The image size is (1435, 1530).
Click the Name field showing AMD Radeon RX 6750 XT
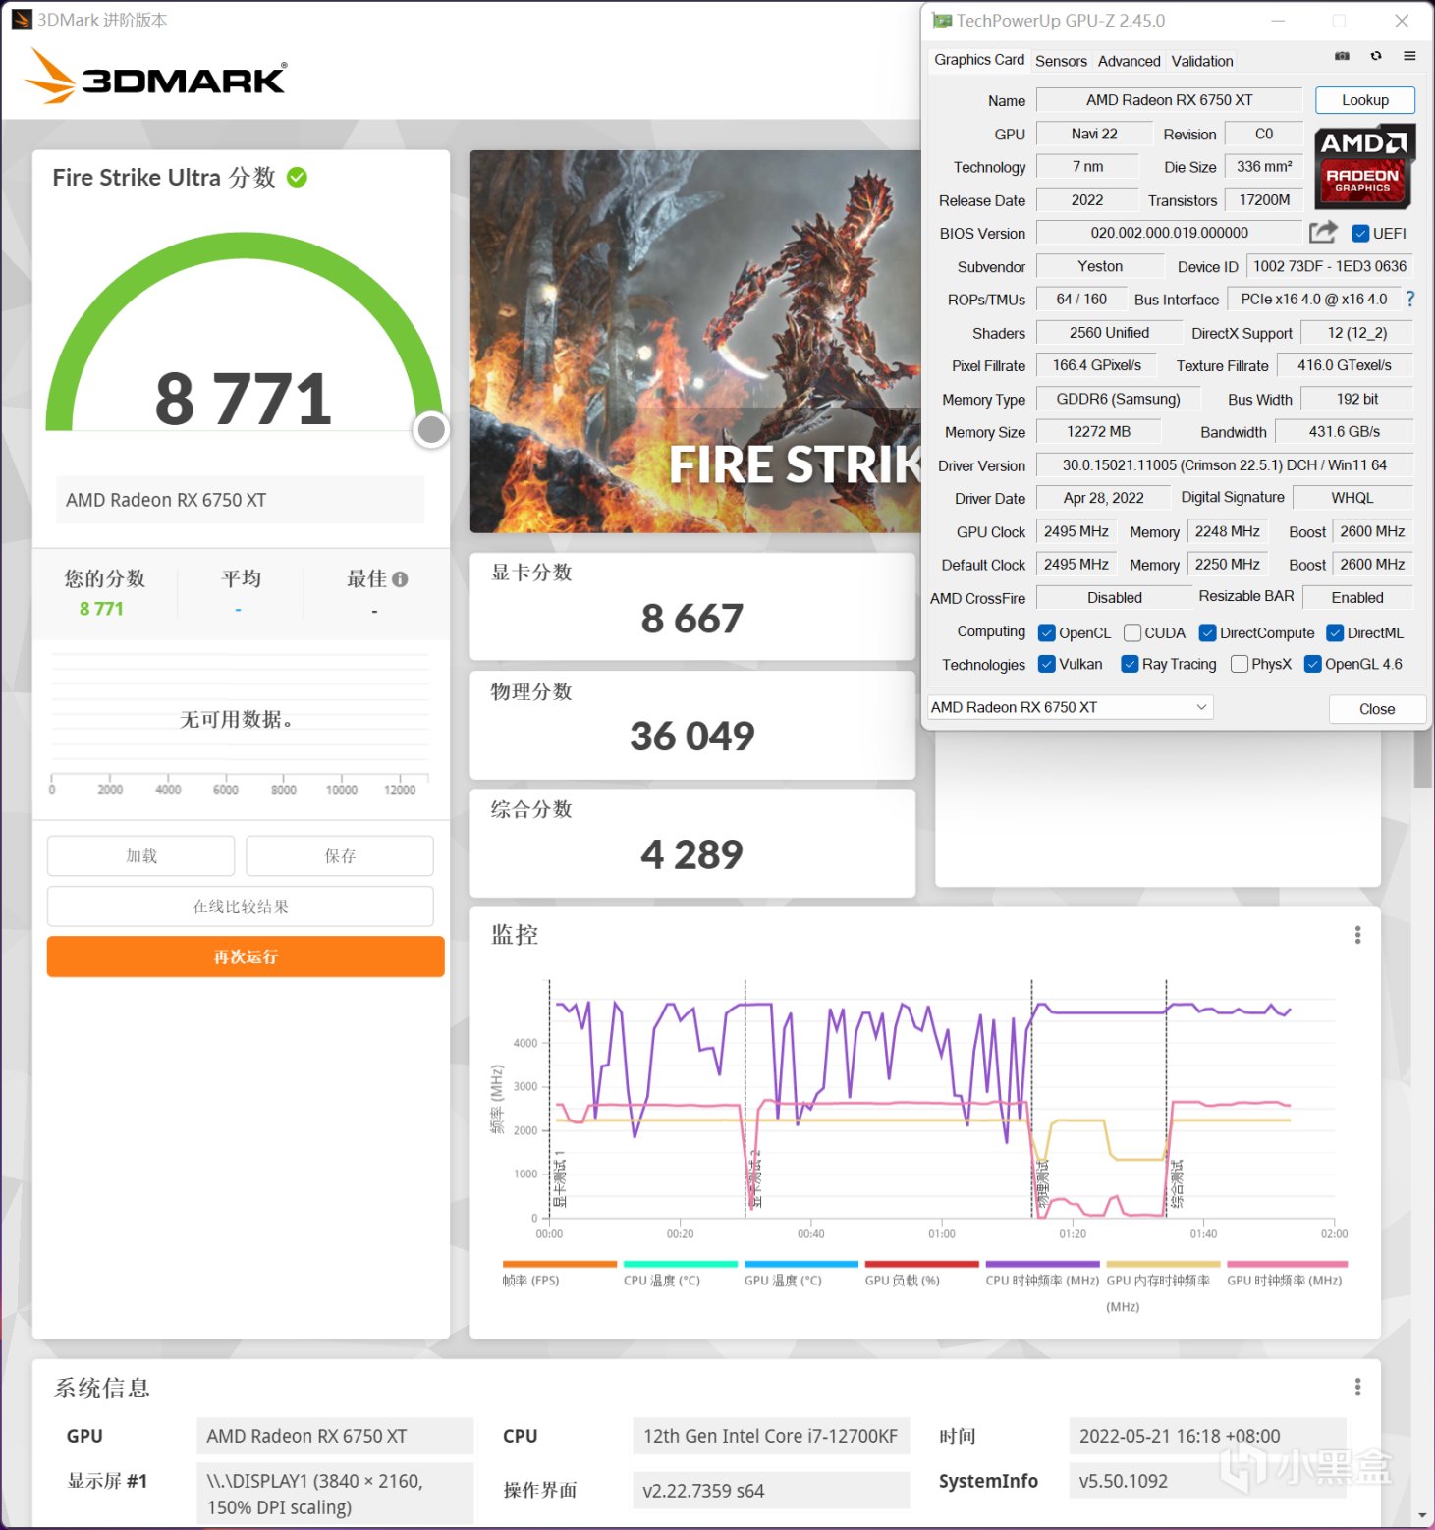click(x=1170, y=100)
